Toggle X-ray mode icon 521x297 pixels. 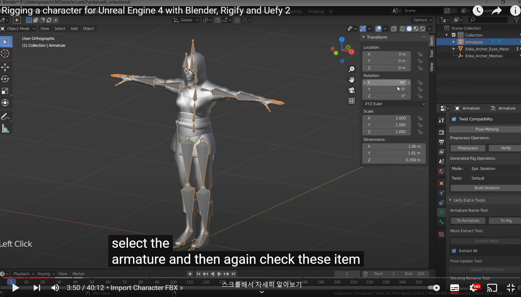coord(394,29)
